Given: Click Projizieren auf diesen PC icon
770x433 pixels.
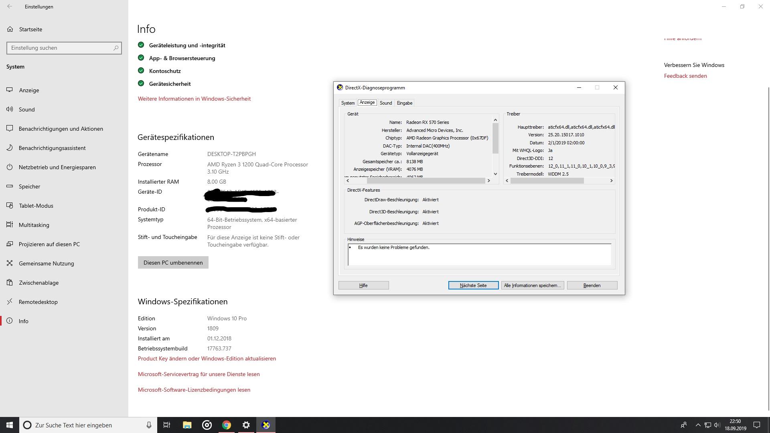Looking at the screenshot, I should coord(10,244).
